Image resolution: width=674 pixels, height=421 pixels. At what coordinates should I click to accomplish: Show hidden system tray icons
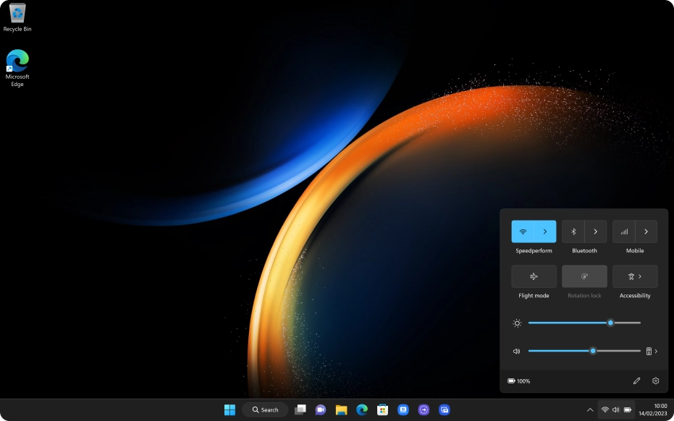(590, 409)
